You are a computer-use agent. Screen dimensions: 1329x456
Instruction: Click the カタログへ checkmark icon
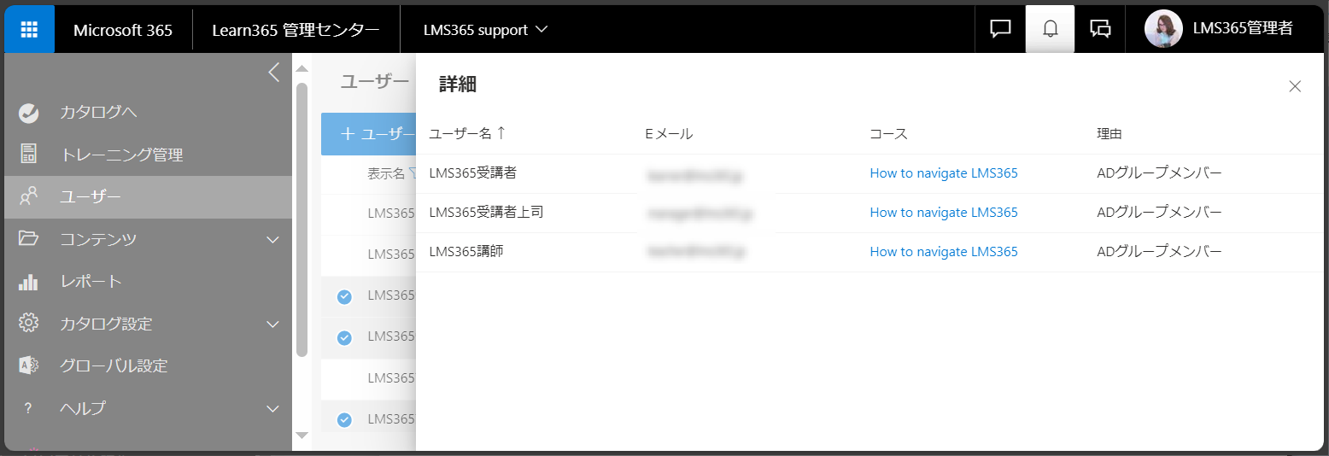28,113
